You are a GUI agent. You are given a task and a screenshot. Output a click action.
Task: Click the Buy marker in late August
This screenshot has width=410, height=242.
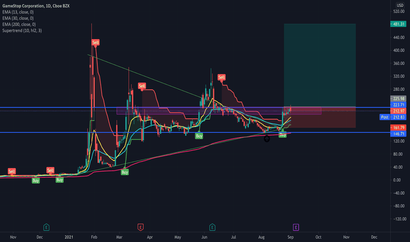283,135
